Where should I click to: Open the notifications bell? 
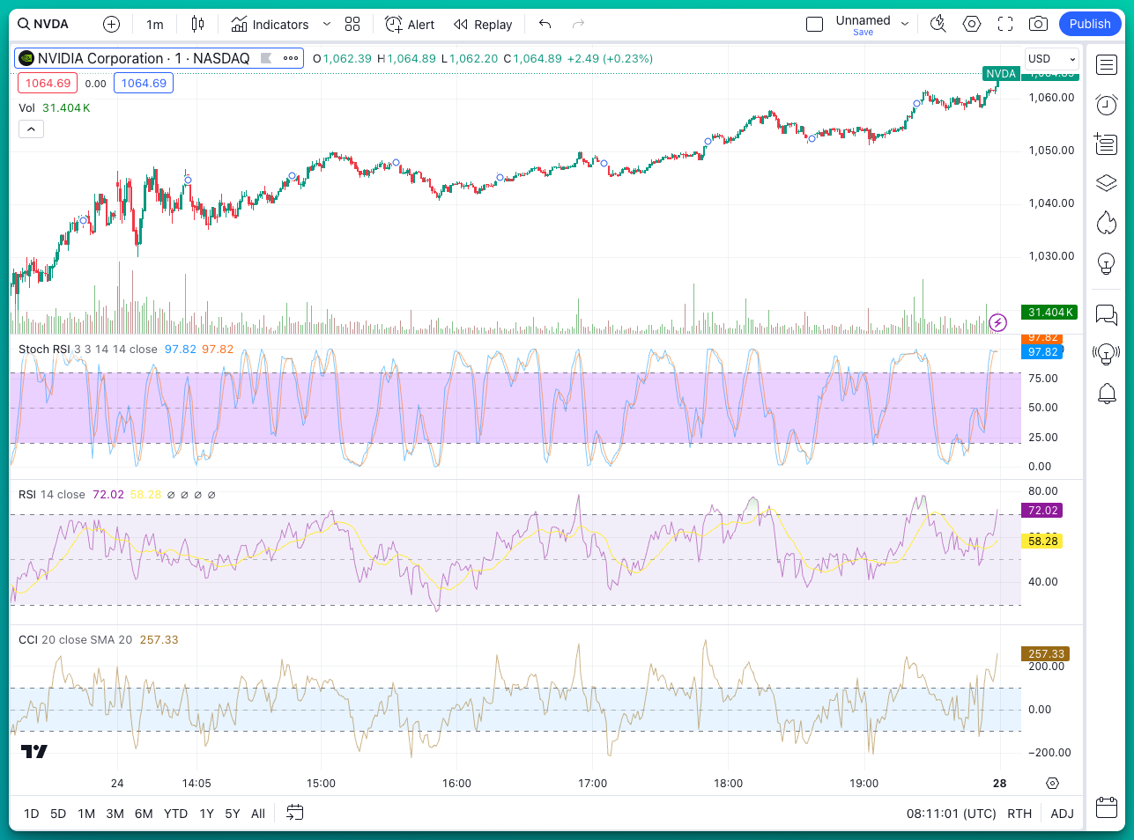click(x=1107, y=394)
